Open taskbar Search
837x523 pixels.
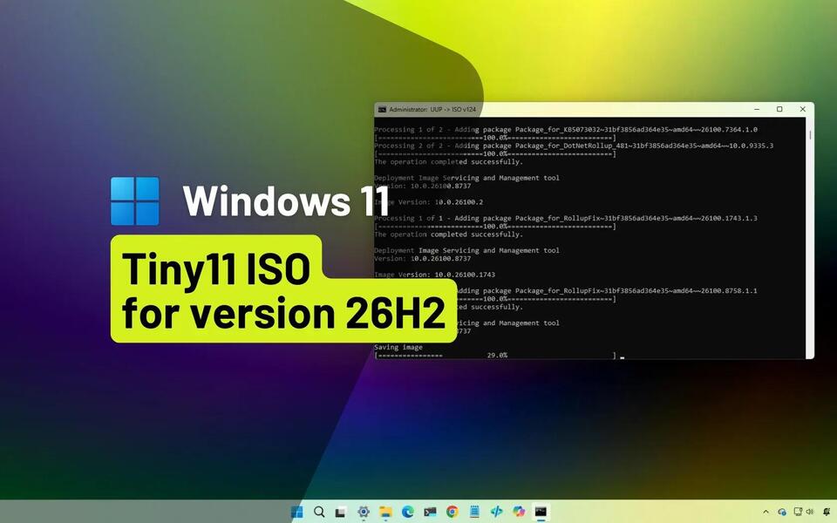[x=319, y=512]
